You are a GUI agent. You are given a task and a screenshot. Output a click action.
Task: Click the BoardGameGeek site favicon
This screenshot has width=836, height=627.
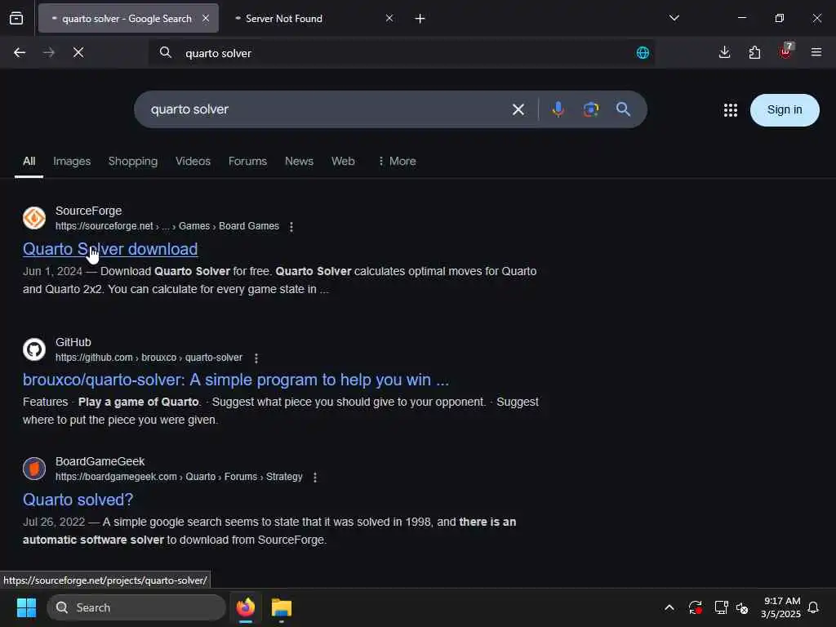tap(34, 469)
